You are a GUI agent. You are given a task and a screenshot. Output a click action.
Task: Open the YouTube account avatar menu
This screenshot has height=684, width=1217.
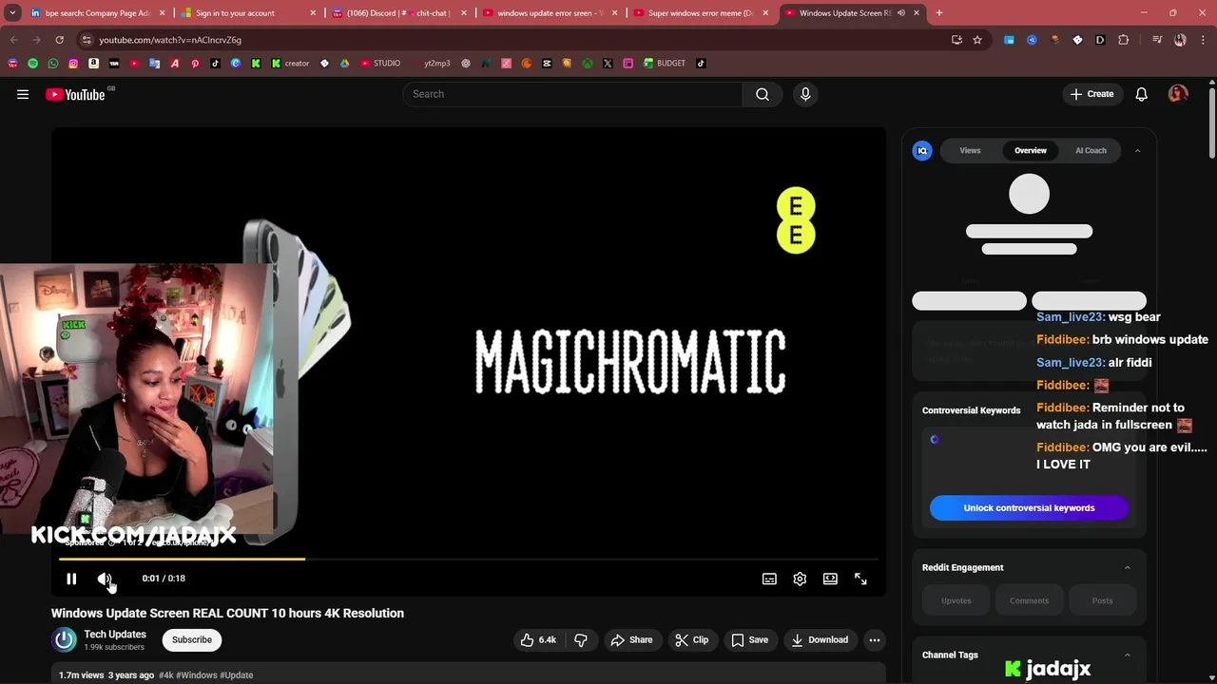coord(1178,94)
